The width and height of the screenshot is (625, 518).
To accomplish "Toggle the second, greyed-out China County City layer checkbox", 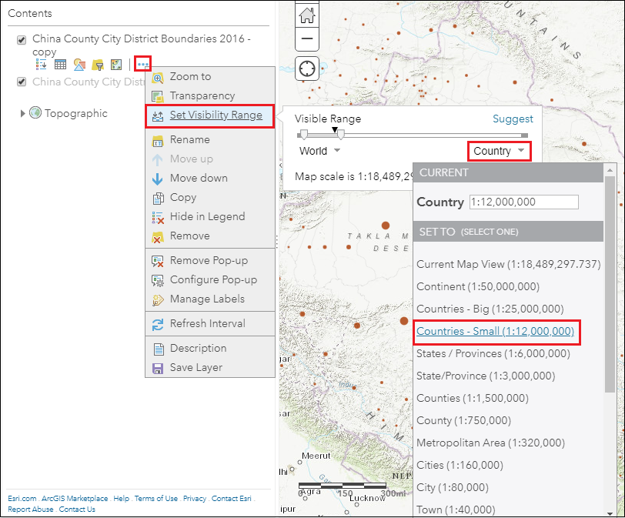I will [22, 82].
